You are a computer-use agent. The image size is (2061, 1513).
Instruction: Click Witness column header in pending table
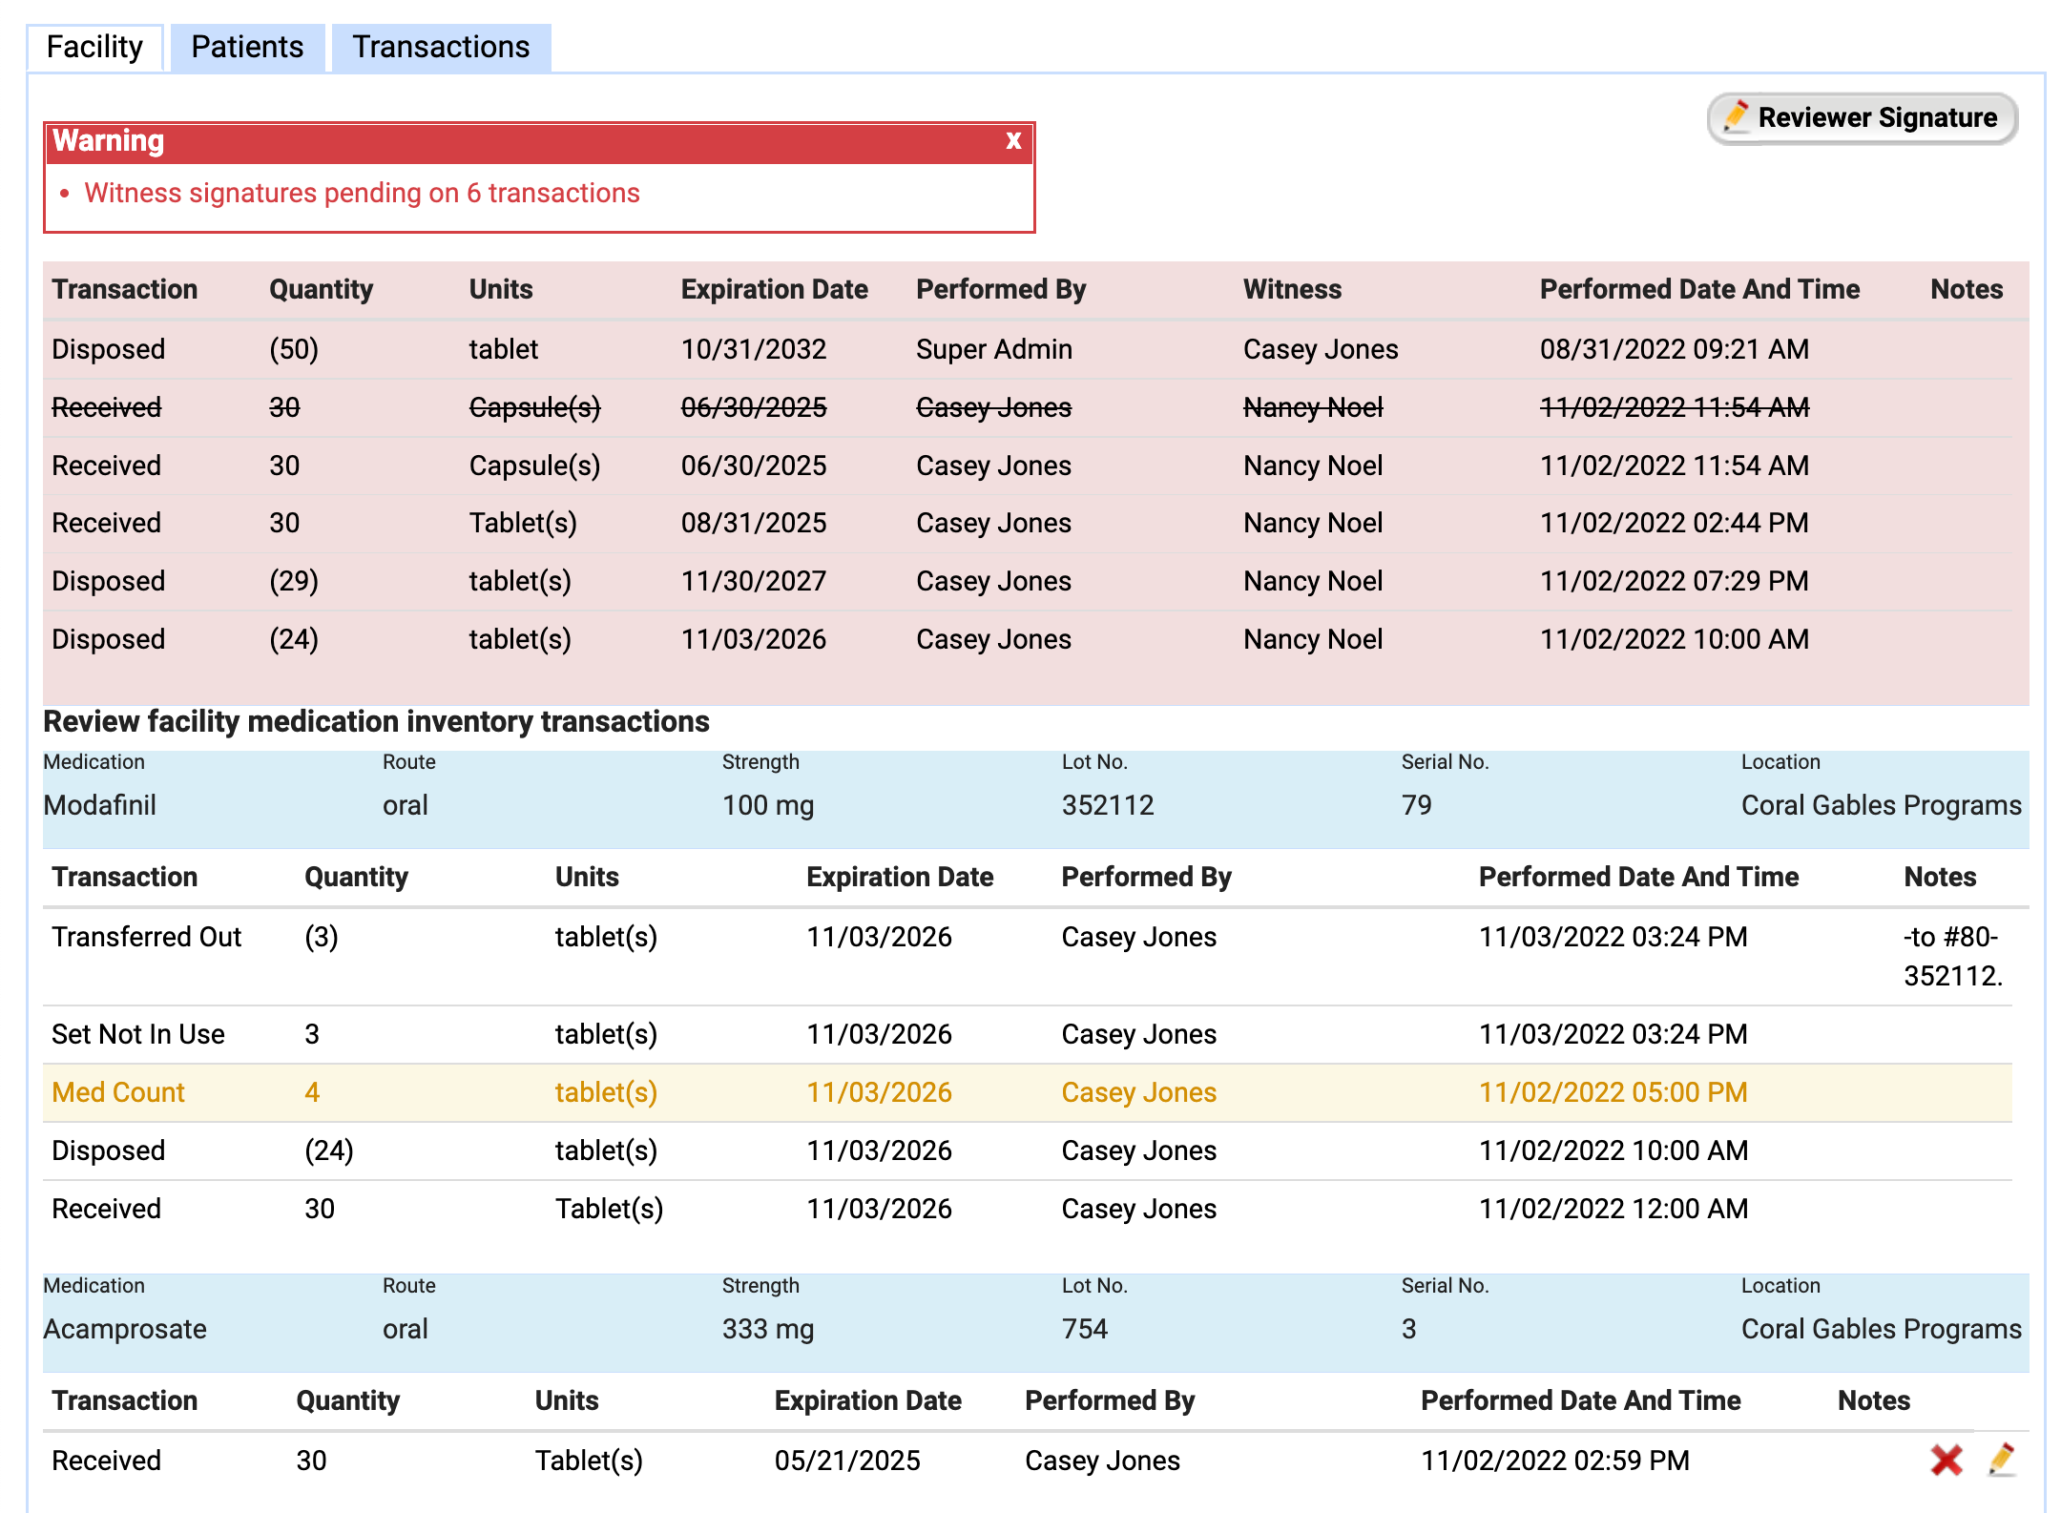coord(1292,289)
